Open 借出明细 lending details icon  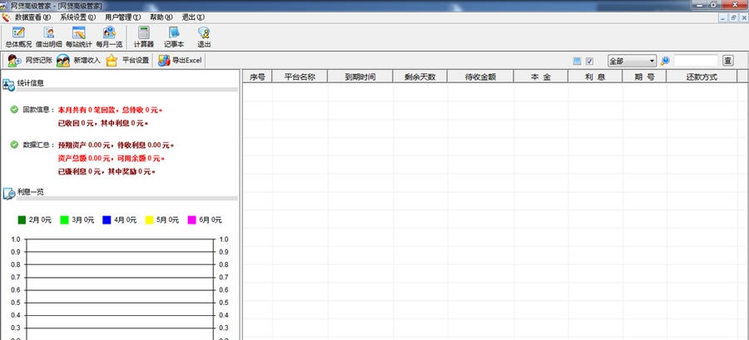tap(49, 37)
